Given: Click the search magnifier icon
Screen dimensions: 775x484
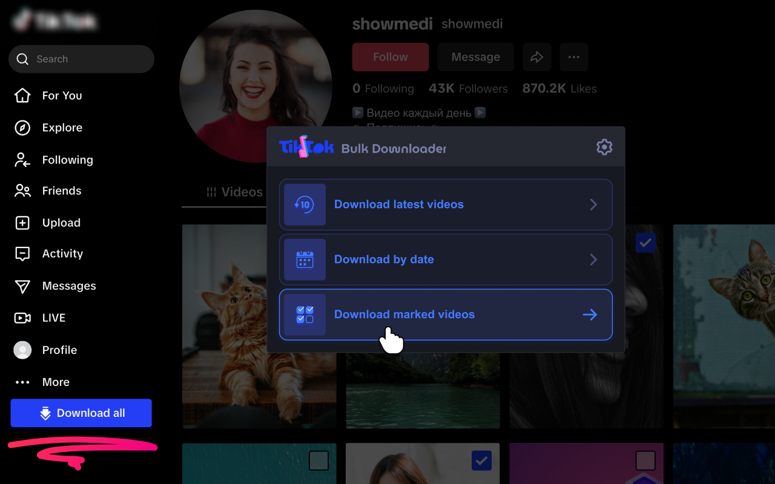Looking at the screenshot, I should (22, 59).
